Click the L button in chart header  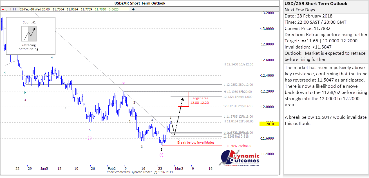tap(6, 9)
